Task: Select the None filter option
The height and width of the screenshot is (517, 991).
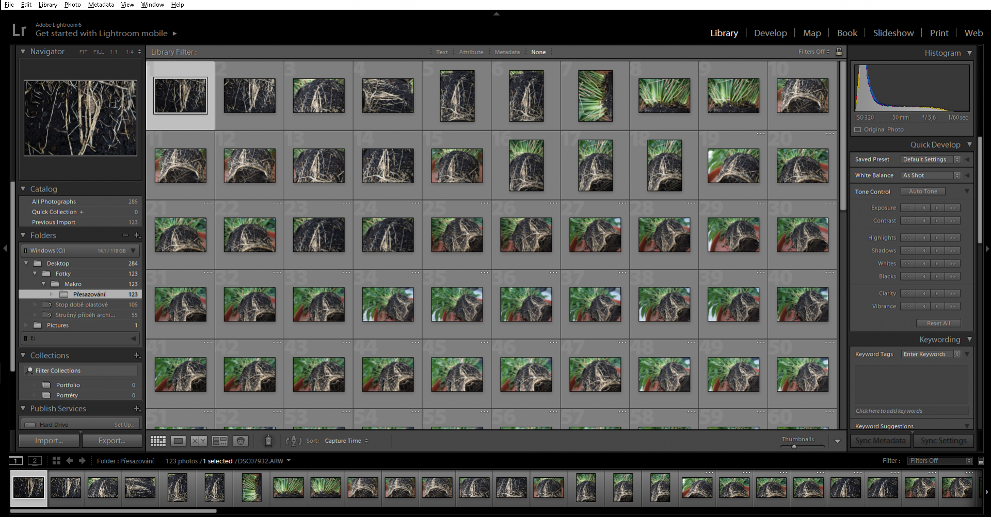Action: tap(538, 52)
